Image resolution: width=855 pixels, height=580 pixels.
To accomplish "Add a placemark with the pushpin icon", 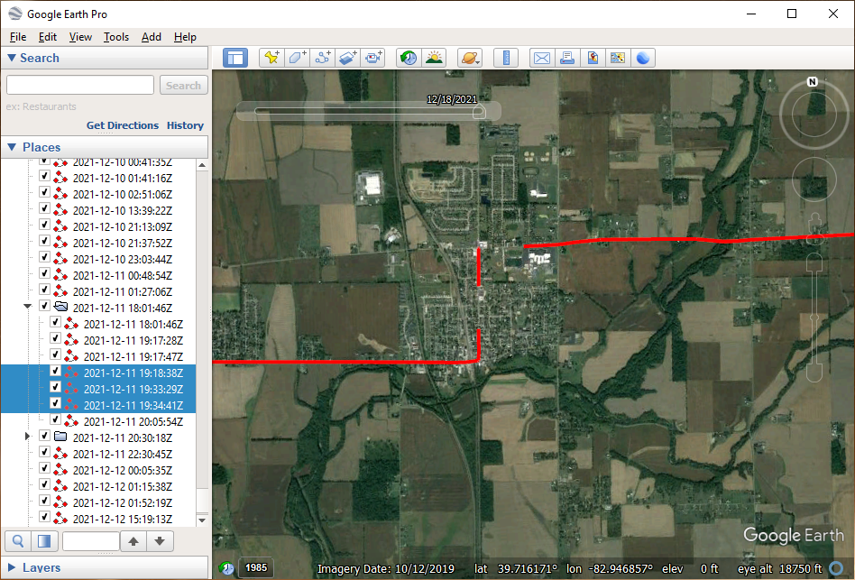I will [x=271, y=58].
